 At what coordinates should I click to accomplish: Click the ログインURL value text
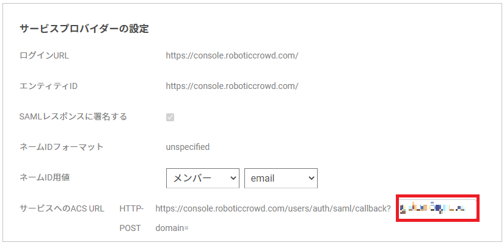(232, 56)
